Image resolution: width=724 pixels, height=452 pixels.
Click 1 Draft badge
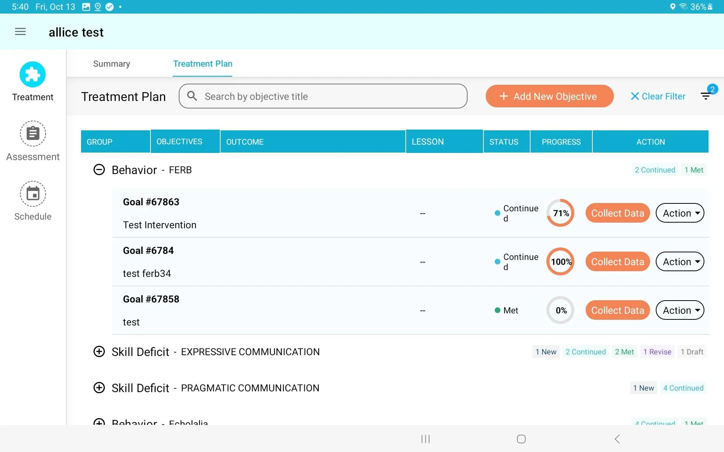coord(692,352)
